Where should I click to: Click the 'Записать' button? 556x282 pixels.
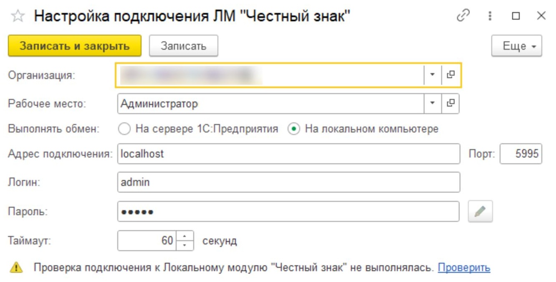184,46
